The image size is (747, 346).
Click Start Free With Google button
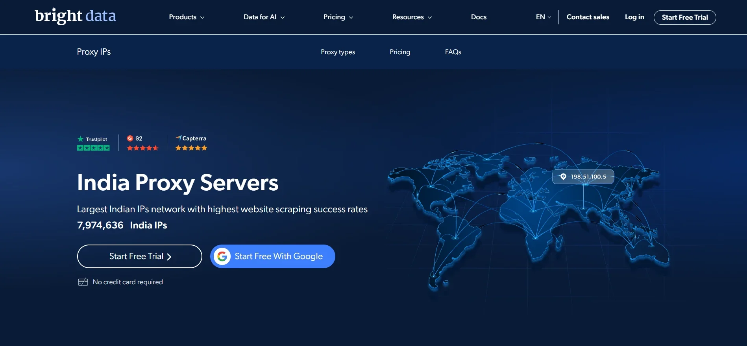pos(273,256)
